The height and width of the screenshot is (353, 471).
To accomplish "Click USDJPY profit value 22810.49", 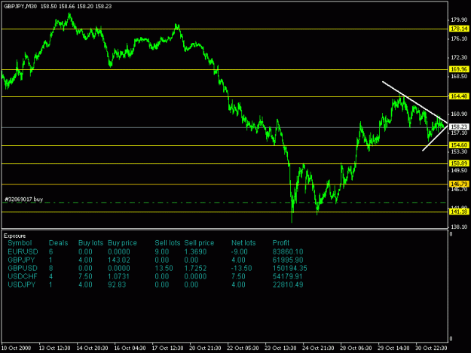I will (x=288, y=285).
